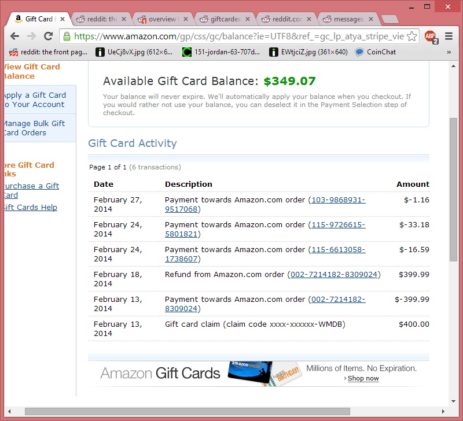The width and height of the screenshot is (463, 421).
Task: Click the green SSL padlock icon
Action: (x=67, y=36)
